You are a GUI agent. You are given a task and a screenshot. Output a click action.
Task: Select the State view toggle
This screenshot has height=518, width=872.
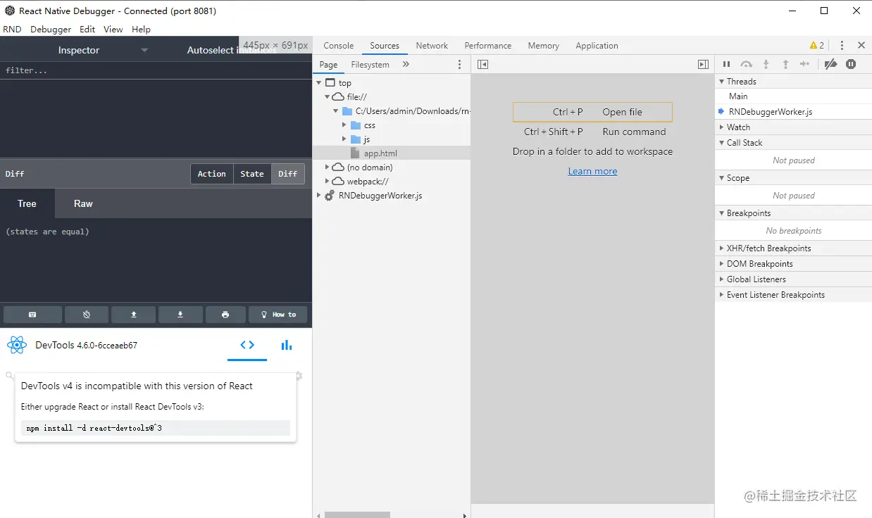pyautogui.click(x=252, y=174)
